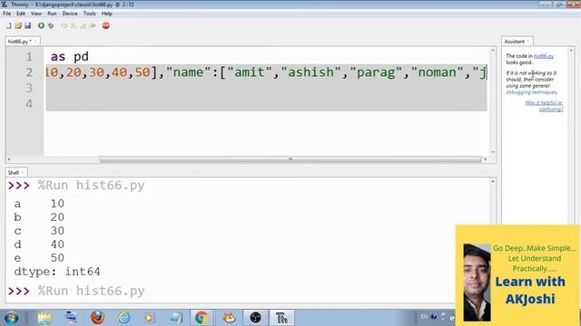Open the Help menu
The image size is (581, 326).
107,14
